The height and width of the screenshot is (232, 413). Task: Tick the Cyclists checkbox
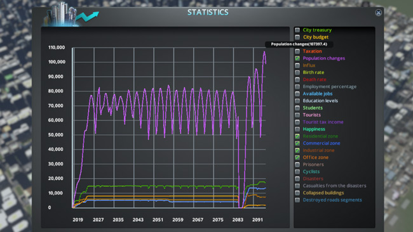pyautogui.click(x=297, y=172)
